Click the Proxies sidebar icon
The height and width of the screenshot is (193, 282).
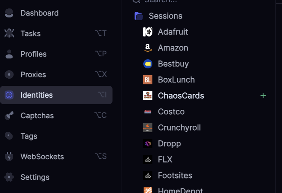[9, 74]
